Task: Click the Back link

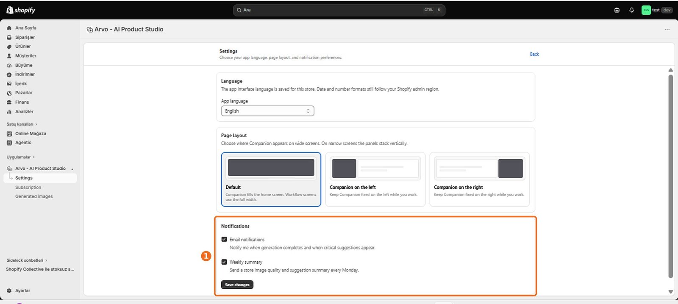Action: (534, 54)
